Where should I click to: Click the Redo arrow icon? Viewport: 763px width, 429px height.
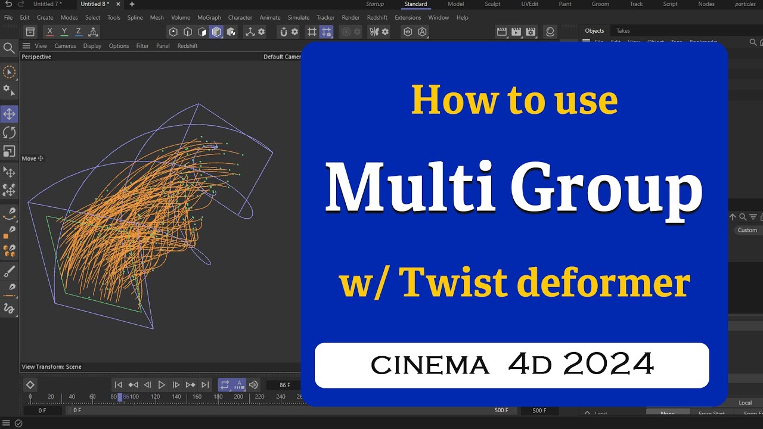[21, 4]
